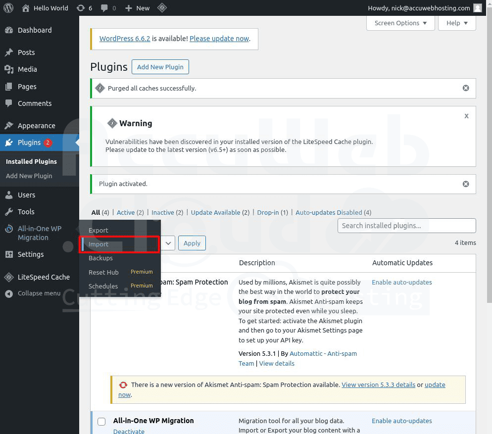Open the updates icon in admin bar
The width and height of the screenshot is (492, 434).
[80, 8]
